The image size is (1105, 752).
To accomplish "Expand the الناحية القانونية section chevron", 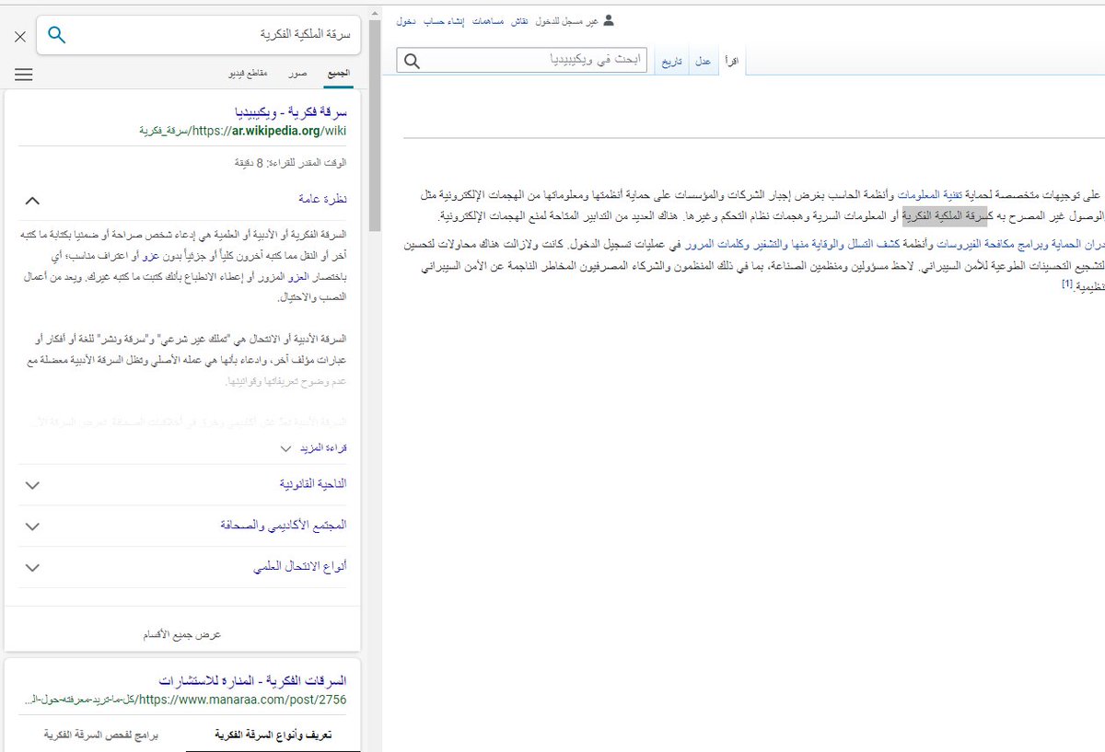I will [x=32, y=485].
